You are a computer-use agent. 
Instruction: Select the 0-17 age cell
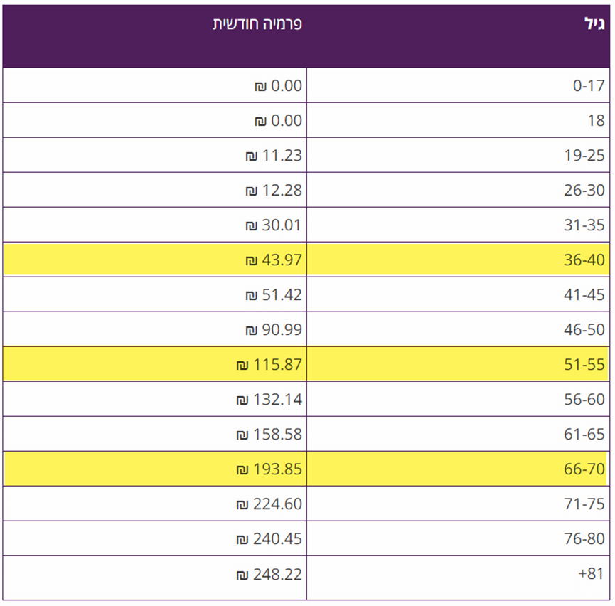click(589, 86)
